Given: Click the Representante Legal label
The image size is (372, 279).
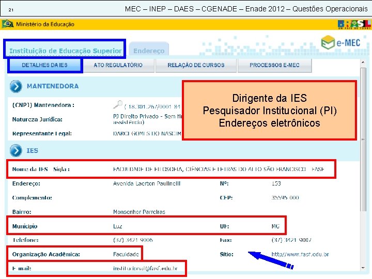Looking at the screenshot, I should (42, 134).
